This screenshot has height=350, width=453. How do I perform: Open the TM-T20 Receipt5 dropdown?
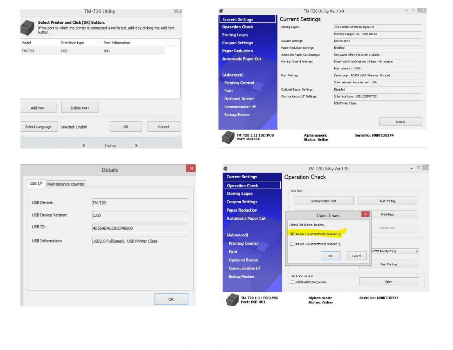point(417,251)
